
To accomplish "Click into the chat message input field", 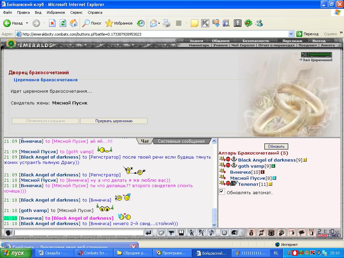I will pyautogui.click(x=78, y=232).
